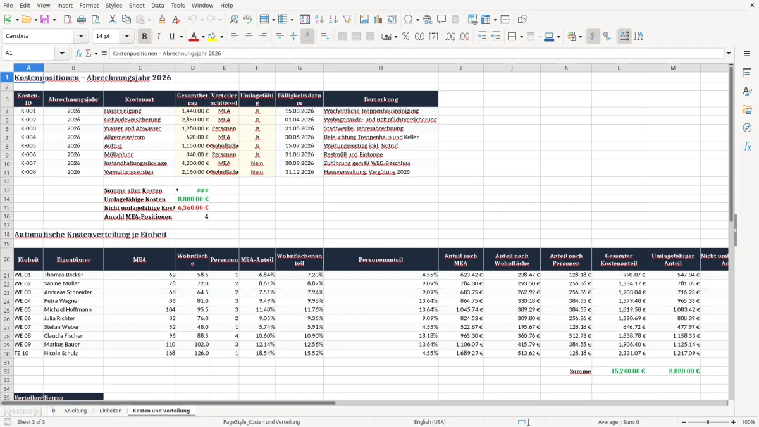Clear direct formatting
759x427 pixels.
176,20
